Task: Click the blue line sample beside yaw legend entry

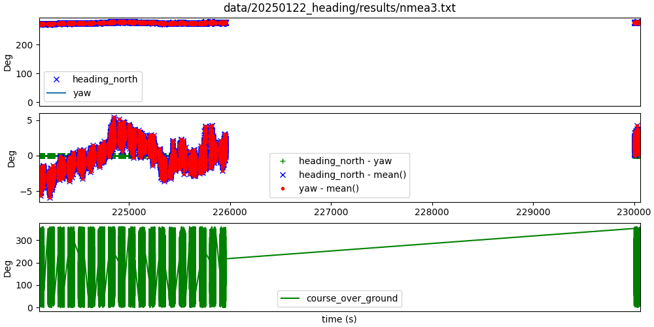Action: pyautogui.click(x=56, y=93)
